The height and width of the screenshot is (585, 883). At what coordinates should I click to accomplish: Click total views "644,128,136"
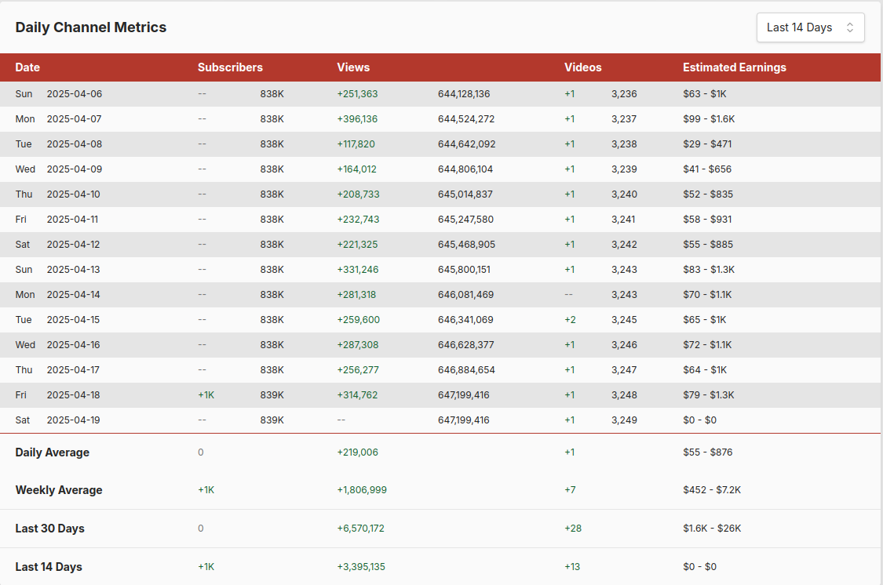[x=464, y=94]
